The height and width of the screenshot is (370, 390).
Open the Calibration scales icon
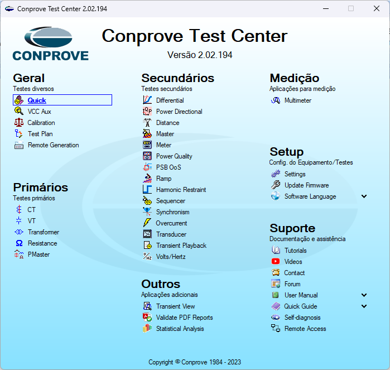click(18, 122)
